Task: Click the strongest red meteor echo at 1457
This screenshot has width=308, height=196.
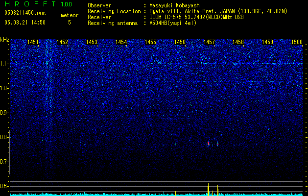Action: [x=209, y=143]
